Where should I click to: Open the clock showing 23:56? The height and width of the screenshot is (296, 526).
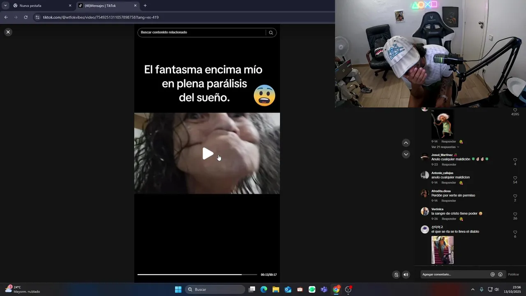[x=512, y=289]
